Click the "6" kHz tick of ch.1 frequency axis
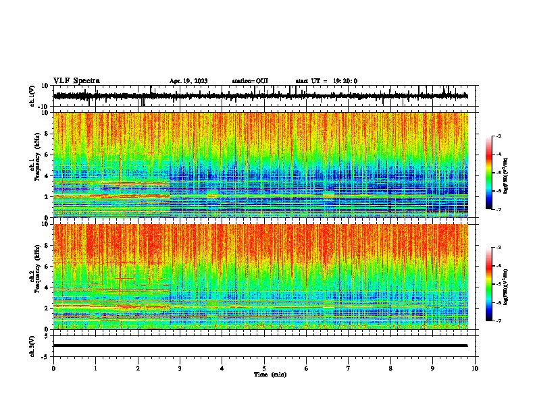Viewport: 535px width, 413px height. tap(47, 155)
